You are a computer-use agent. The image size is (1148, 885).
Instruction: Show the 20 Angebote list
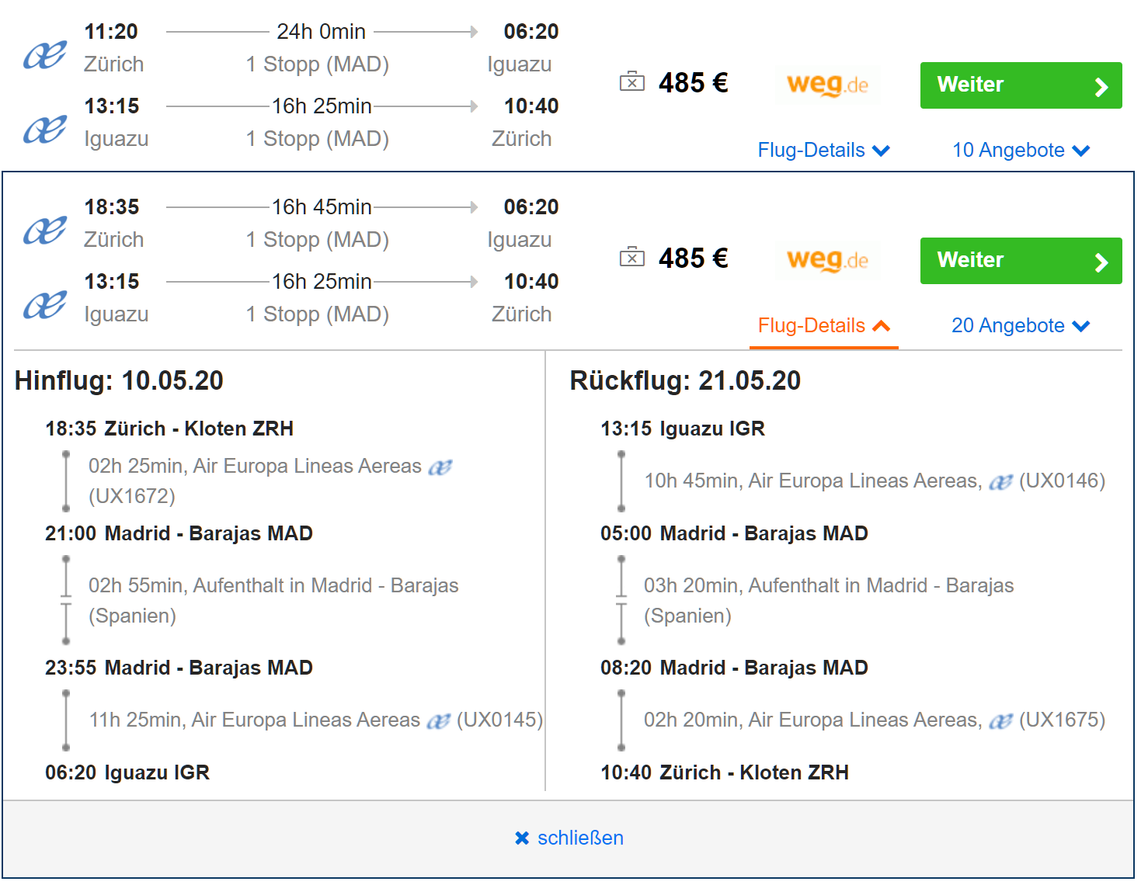[x=1021, y=325]
